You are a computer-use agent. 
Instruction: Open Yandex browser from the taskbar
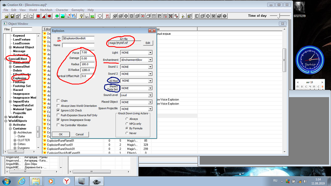tap(67, 181)
